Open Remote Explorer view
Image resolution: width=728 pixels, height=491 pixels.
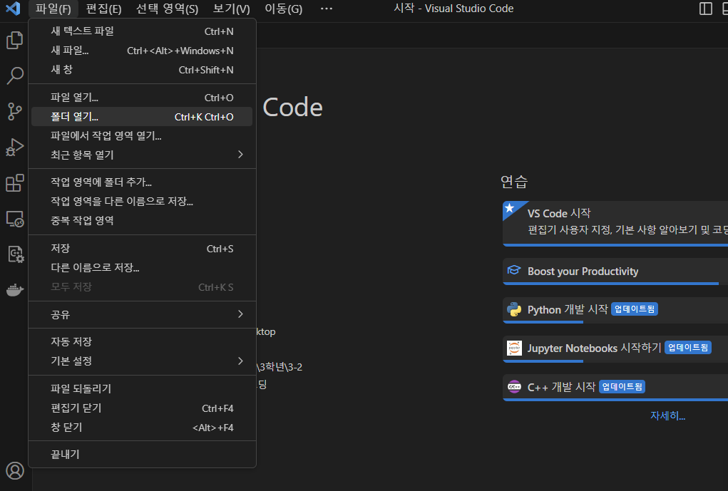[15, 219]
